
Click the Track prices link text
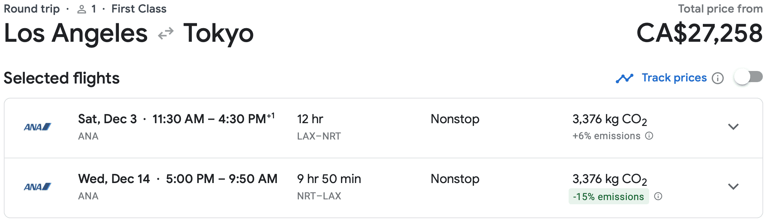(x=674, y=78)
